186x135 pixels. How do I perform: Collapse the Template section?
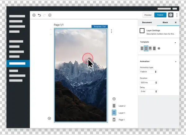(175, 42)
